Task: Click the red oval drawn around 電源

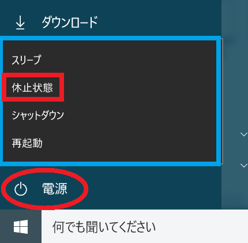Action: pyautogui.click(x=44, y=170)
